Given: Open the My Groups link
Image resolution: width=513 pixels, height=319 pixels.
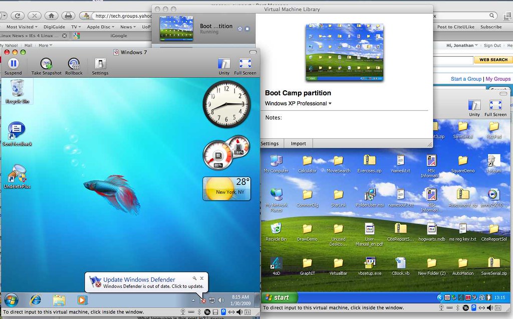Looking at the screenshot, I should [498, 79].
